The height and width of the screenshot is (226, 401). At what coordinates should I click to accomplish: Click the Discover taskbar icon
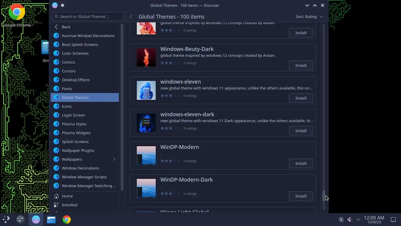(x=36, y=220)
